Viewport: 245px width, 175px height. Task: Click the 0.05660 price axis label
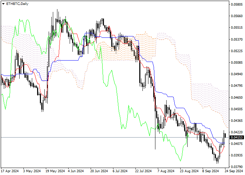[237, 16]
